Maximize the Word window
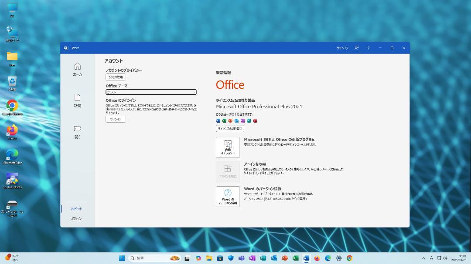Viewport: 471px width, 264px height. [x=392, y=48]
